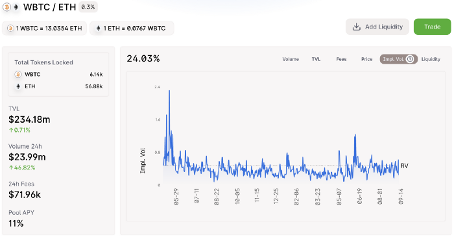The width and height of the screenshot is (454, 237).
Task: Click the download icon in Add Liquidity
Action: 357,27
